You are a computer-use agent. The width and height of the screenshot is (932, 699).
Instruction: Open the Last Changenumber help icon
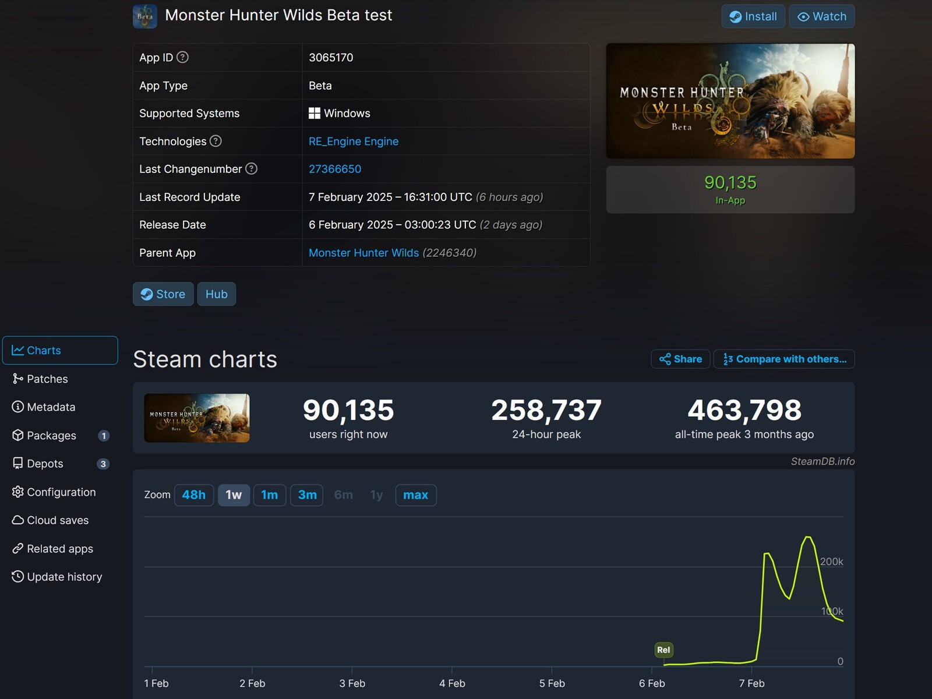click(251, 169)
